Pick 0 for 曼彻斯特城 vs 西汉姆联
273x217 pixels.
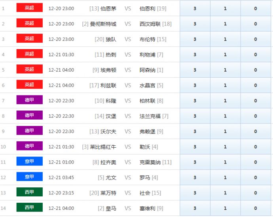pos(256,24)
